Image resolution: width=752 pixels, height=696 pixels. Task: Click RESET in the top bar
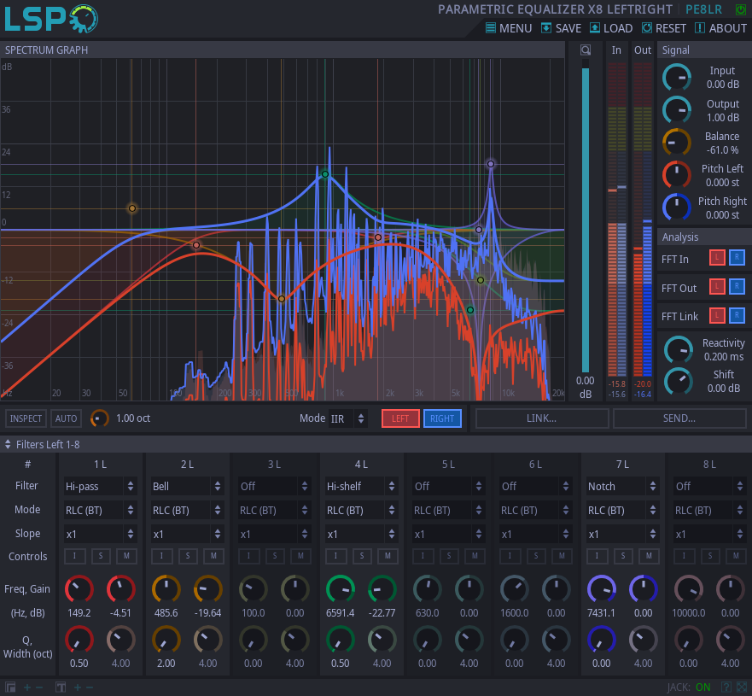click(x=664, y=28)
